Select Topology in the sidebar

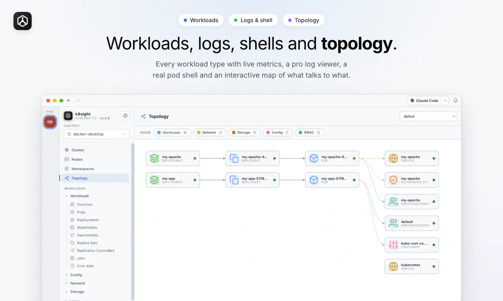tap(95, 178)
